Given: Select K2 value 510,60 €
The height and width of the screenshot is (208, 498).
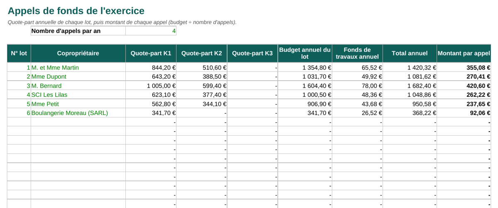Looking at the screenshot, I should 202,67.
